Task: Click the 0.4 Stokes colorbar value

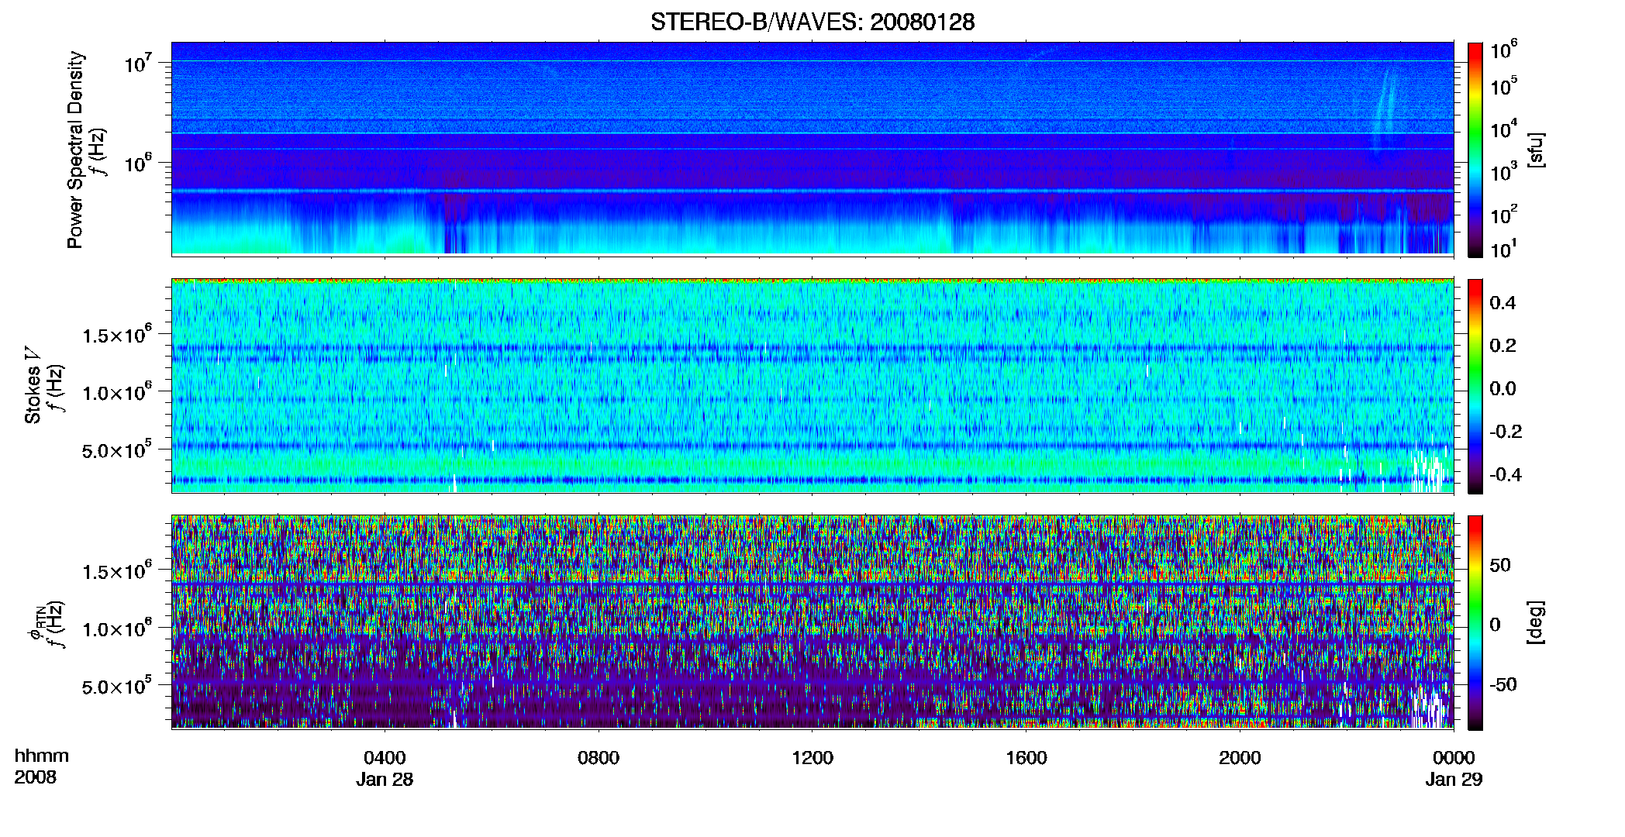Action: pyautogui.click(x=1503, y=303)
